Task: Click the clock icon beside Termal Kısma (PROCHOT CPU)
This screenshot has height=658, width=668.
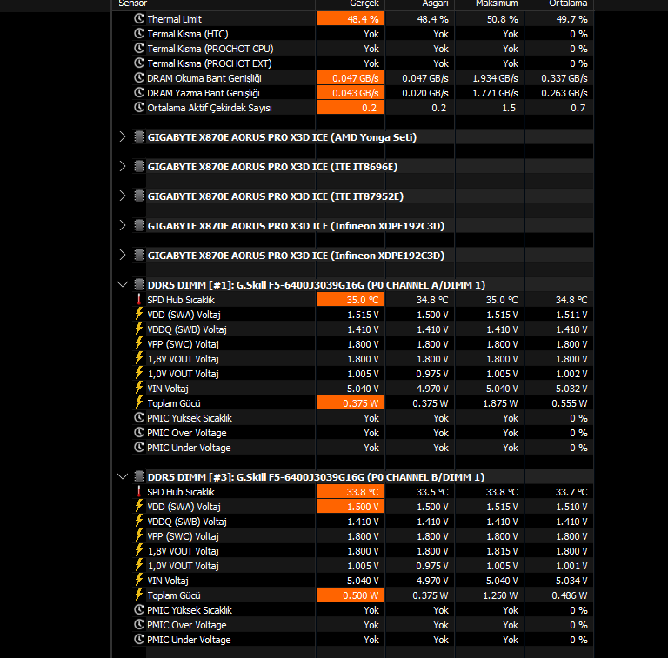Action: (139, 49)
